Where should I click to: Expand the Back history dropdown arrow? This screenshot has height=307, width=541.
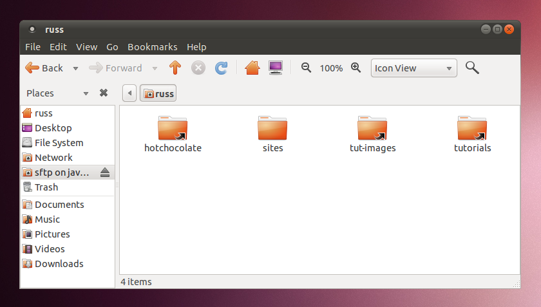click(x=75, y=68)
